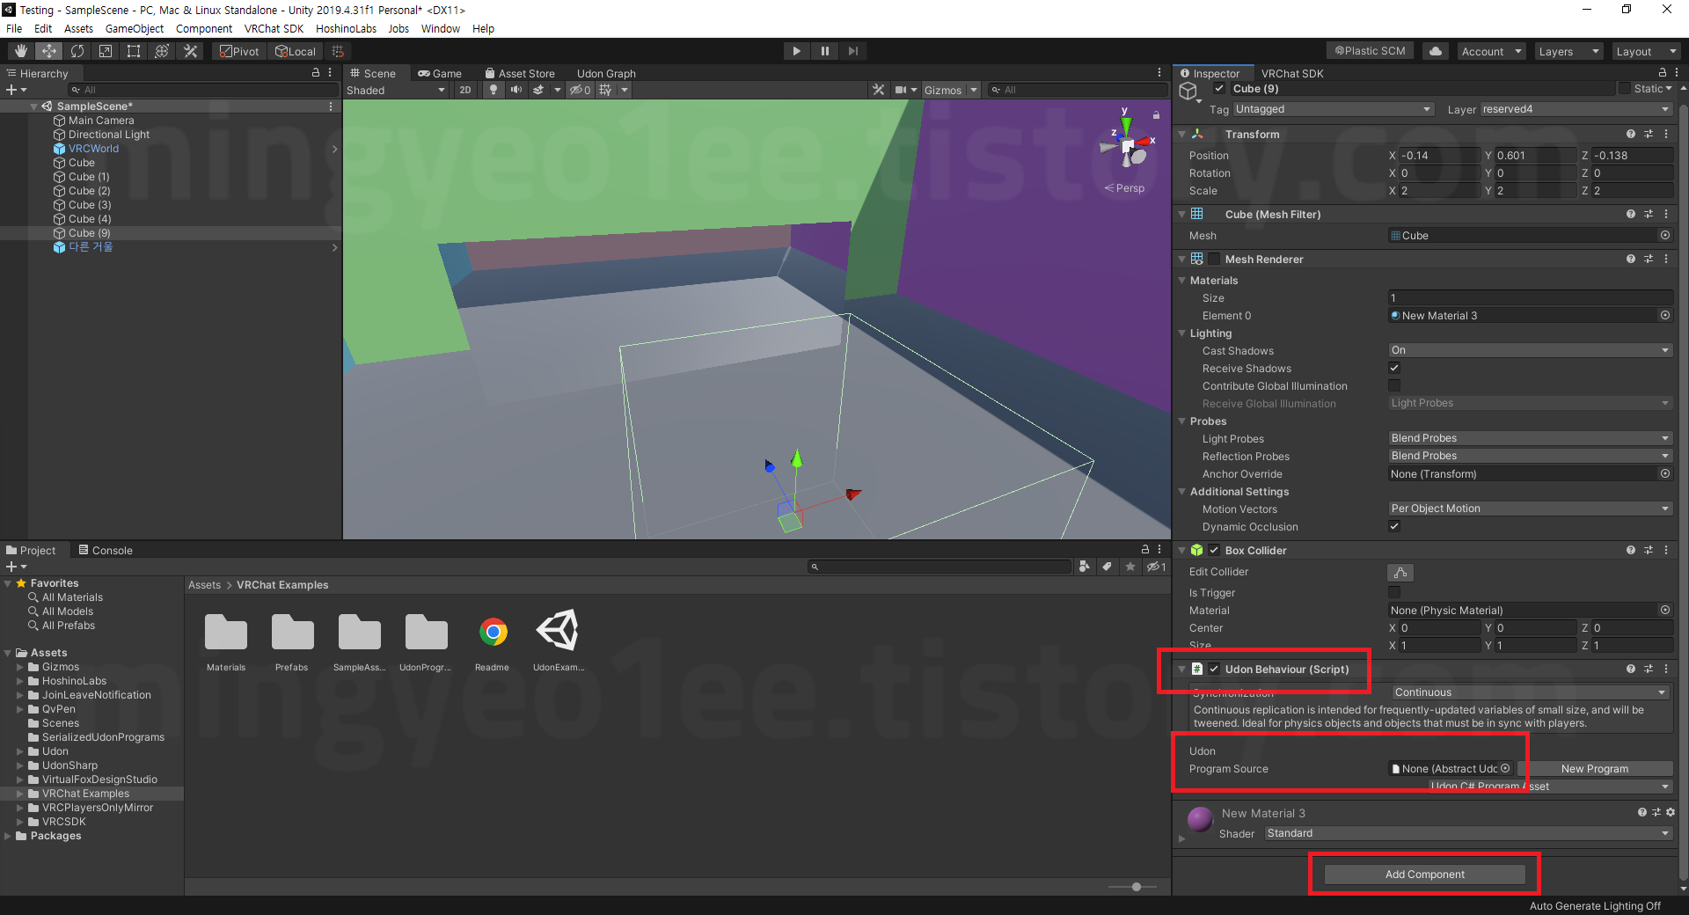Open the Console tab
Screen dimensions: 1689x915
[x=106, y=550]
